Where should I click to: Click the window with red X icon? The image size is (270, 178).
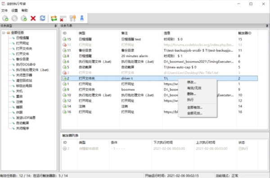(63, 18)
